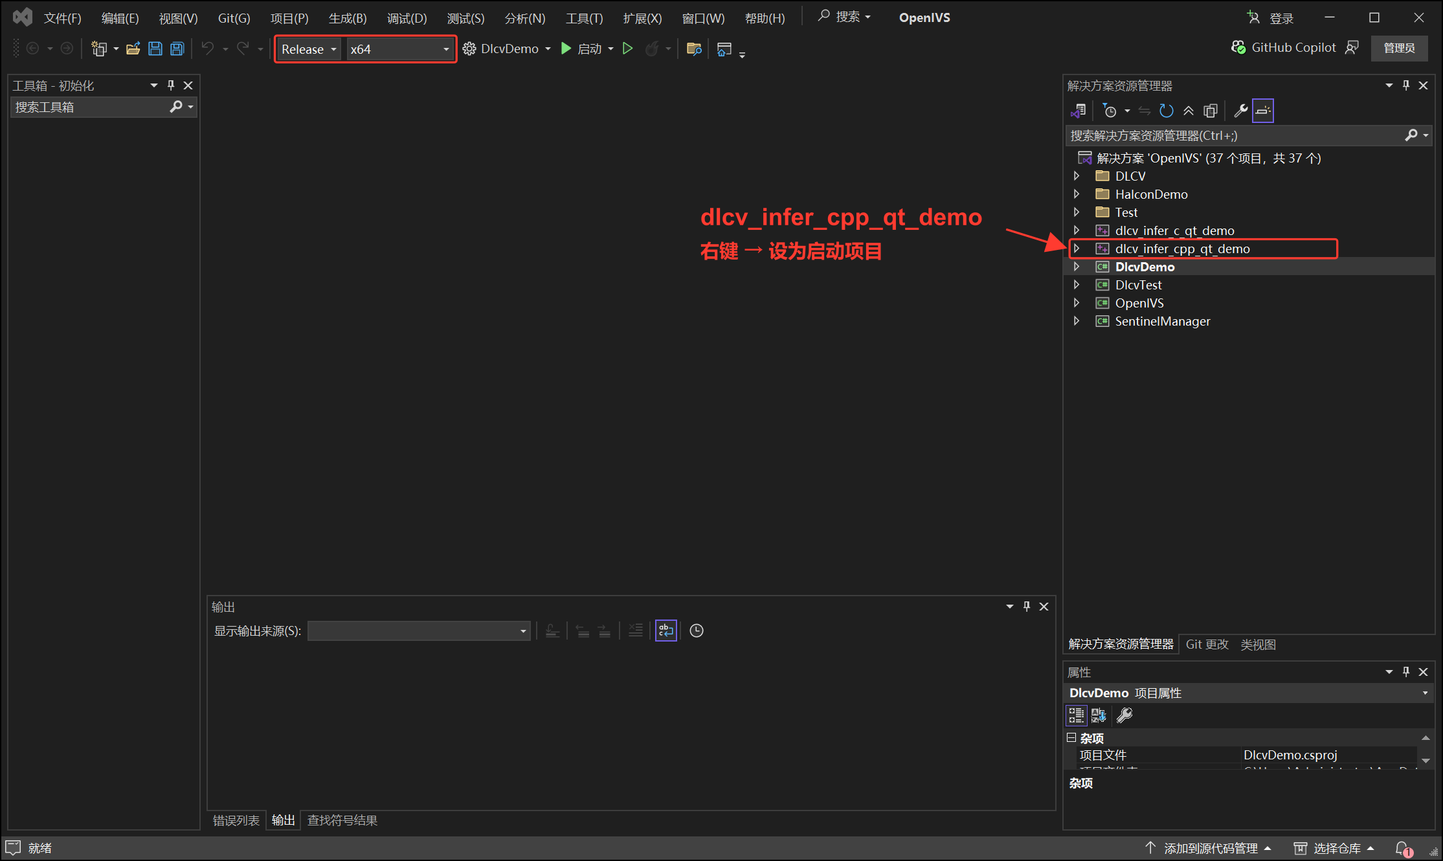Open the Release configuration dropdown
The image size is (1443, 861).
click(x=309, y=49)
